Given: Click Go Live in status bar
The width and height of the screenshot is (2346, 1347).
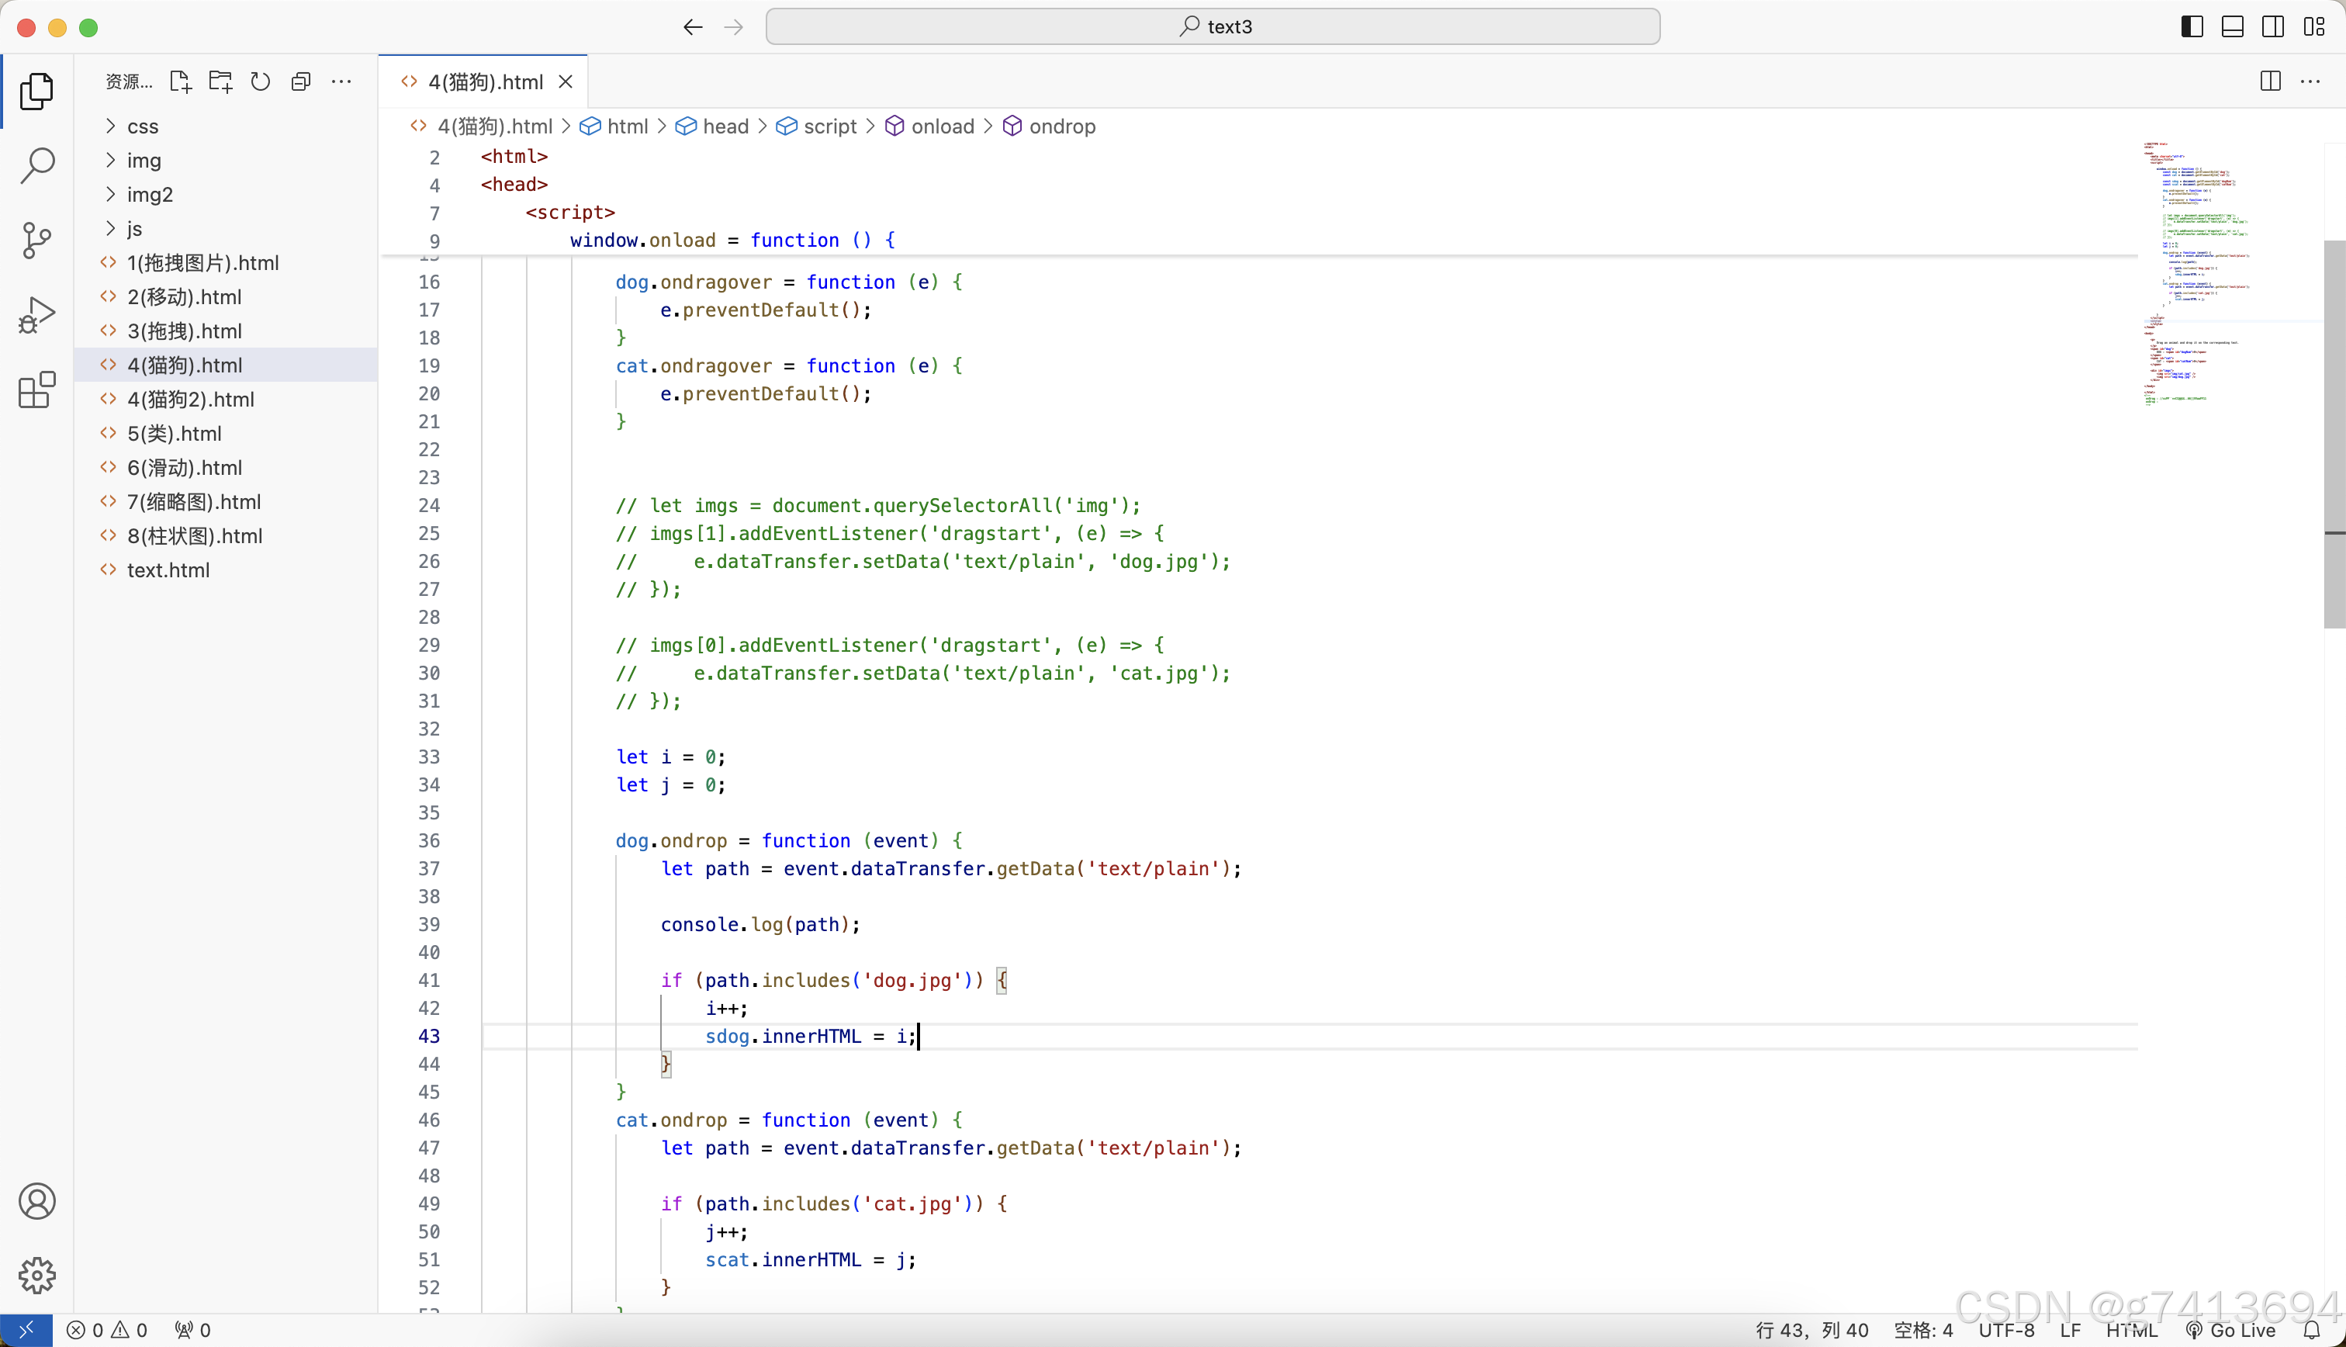Looking at the screenshot, I should pyautogui.click(x=2230, y=1329).
